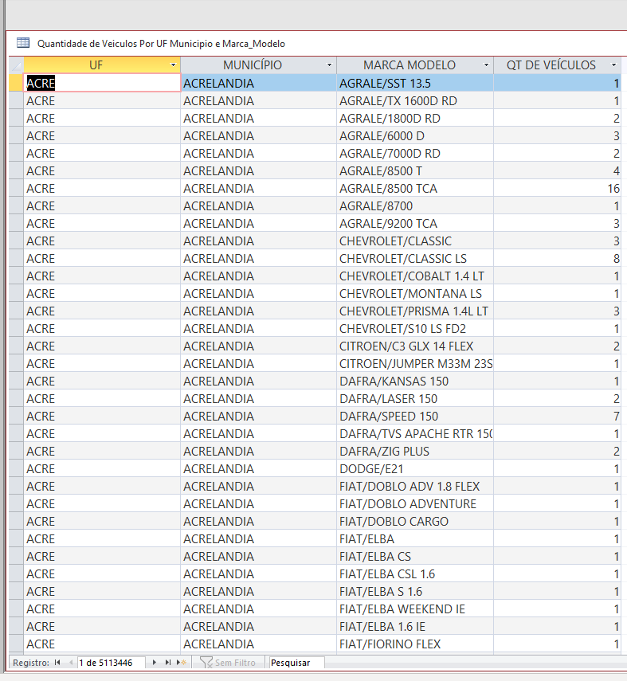Click the row selector for AGRALE/8500 TCA row
The image size is (627, 681).
click(x=16, y=188)
